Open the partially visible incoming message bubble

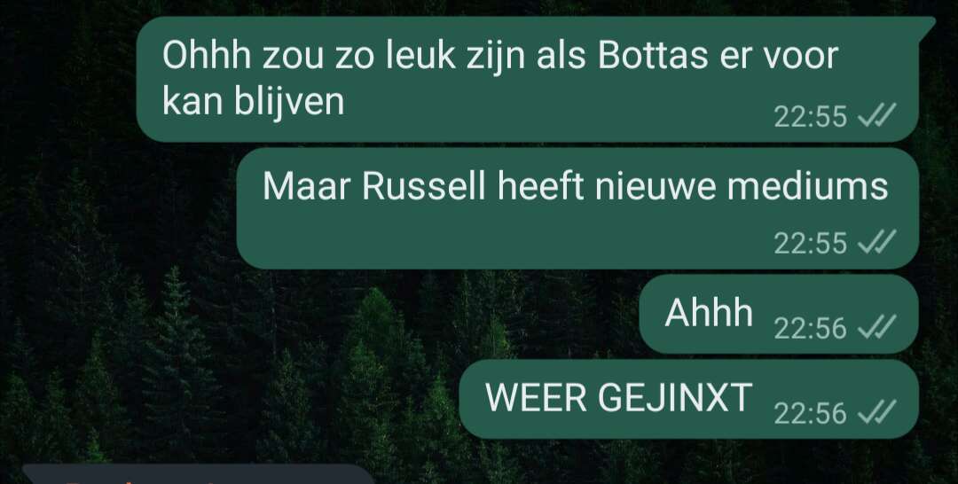(x=199, y=474)
